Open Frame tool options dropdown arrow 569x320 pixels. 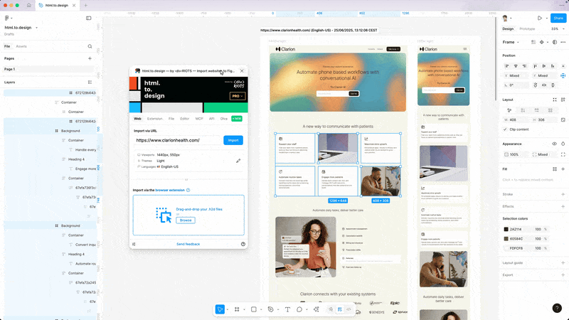coord(244,309)
